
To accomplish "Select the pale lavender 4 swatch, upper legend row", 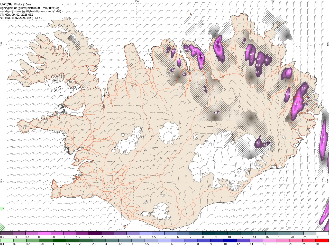I will pyautogui.click(x=145, y=233).
